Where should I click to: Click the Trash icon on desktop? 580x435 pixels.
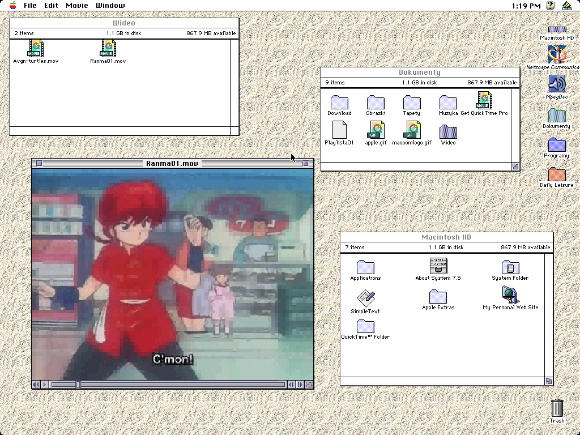click(557, 407)
